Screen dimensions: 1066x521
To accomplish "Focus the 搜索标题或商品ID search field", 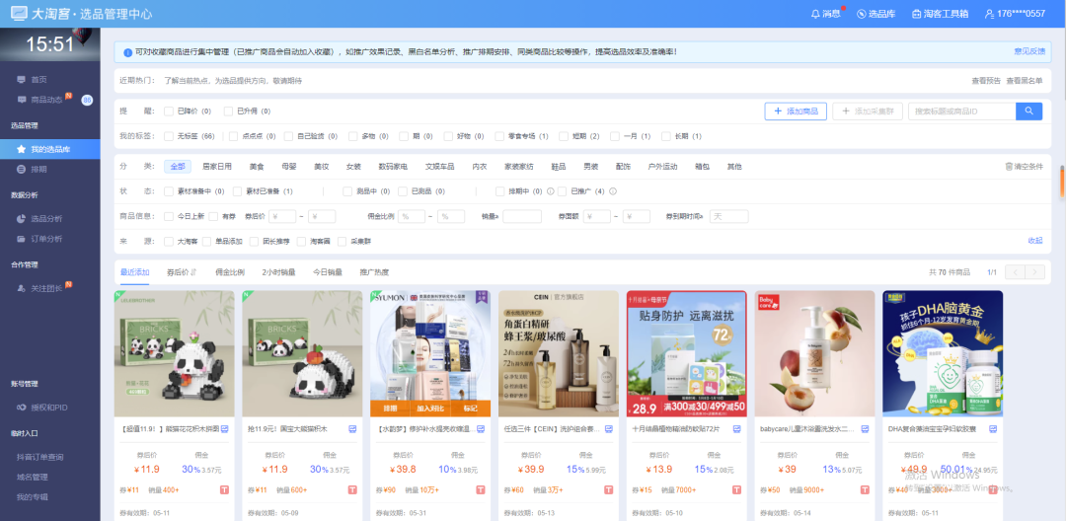I will [x=962, y=112].
